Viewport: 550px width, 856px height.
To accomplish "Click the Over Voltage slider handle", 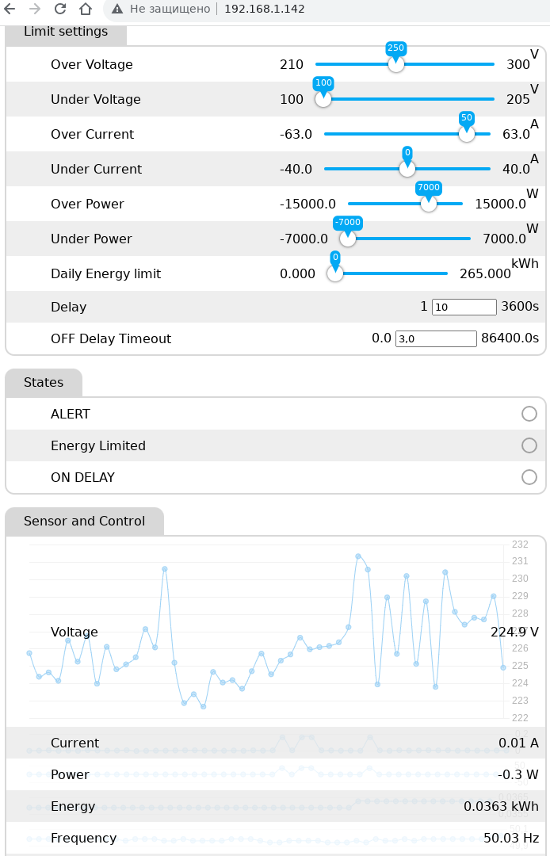I will pyautogui.click(x=396, y=64).
